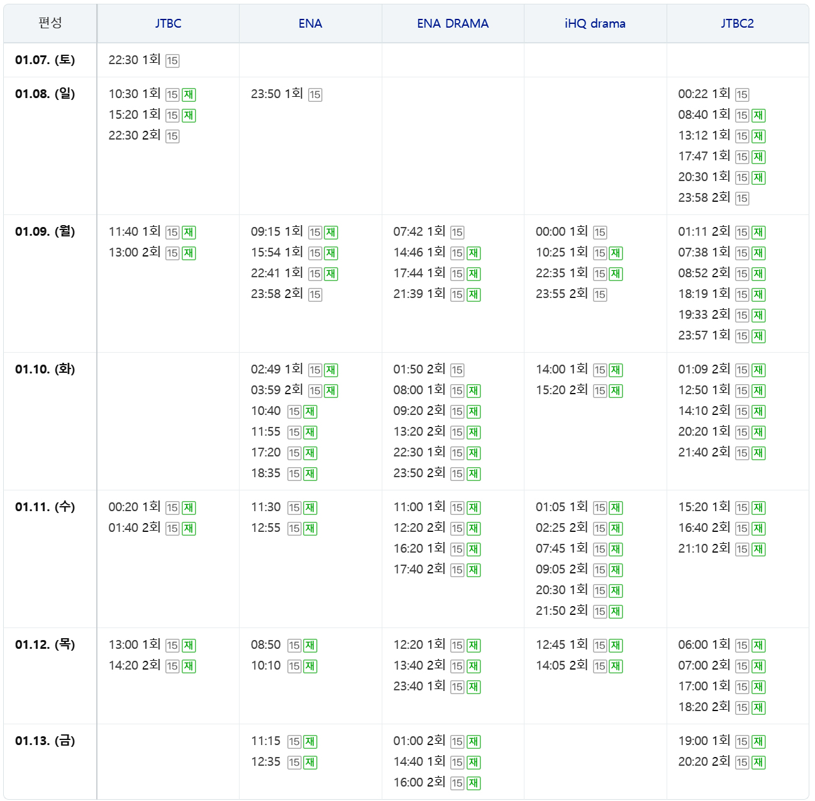Click the 재 rerun badge beside iHQ drama 22:35 1회
This screenshot has width=815, height=801.
[x=616, y=273]
